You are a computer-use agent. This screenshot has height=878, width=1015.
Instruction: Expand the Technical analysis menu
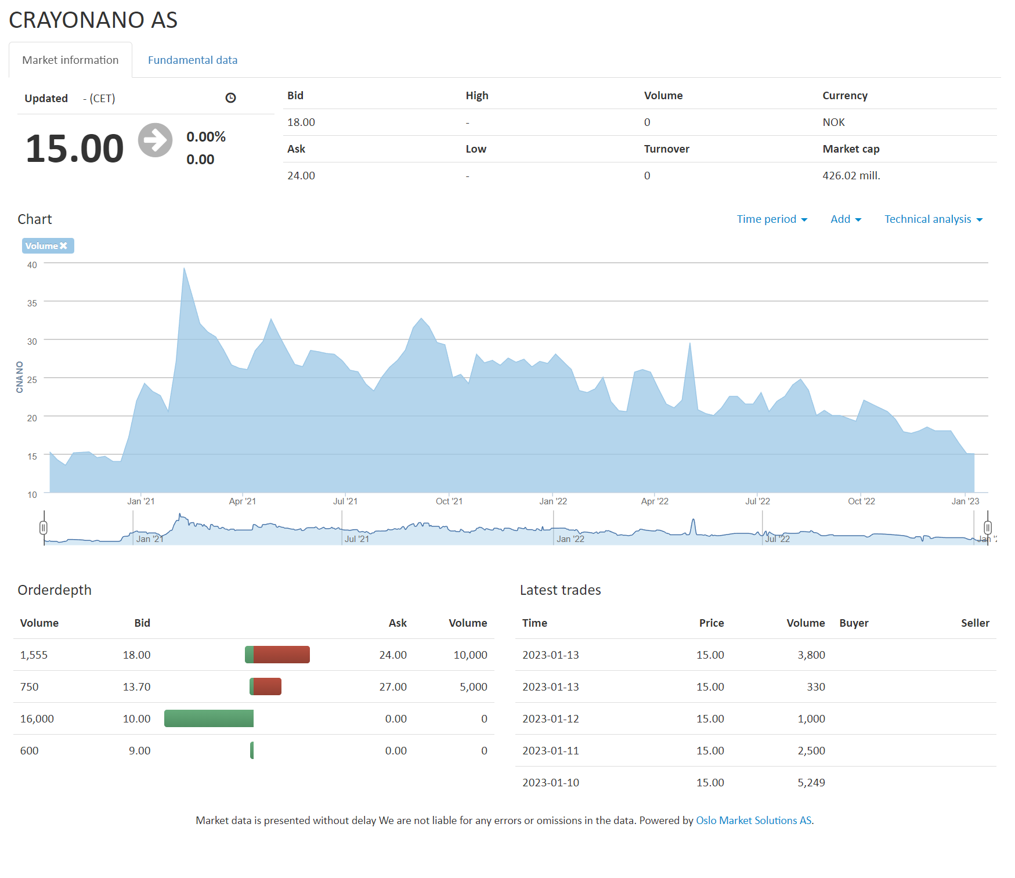point(933,219)
